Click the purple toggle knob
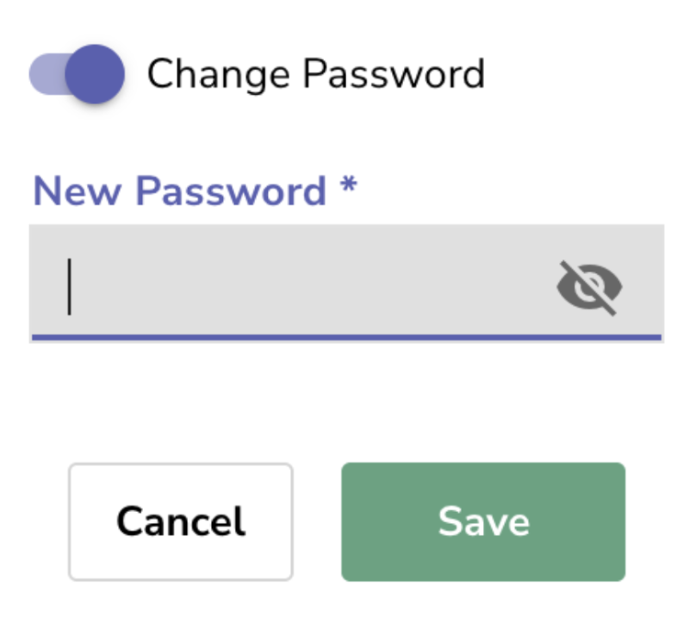 point(95,74)
